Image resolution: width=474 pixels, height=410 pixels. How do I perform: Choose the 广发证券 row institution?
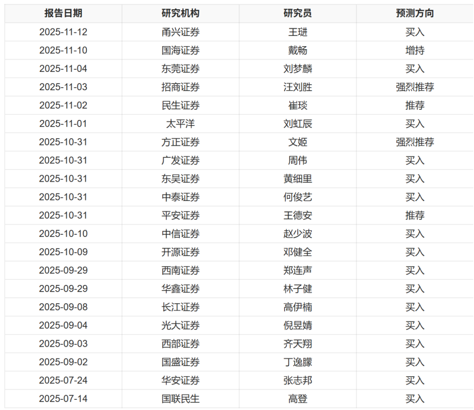click(x=180, y=160)
